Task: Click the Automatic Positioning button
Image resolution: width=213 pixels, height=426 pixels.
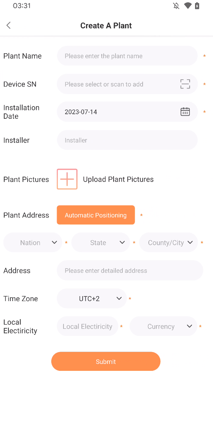Action: click(96, 215)
